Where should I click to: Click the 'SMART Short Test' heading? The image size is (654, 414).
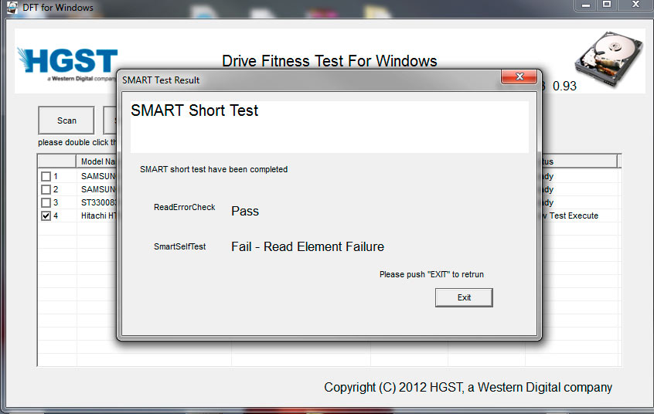pos(194,110)
